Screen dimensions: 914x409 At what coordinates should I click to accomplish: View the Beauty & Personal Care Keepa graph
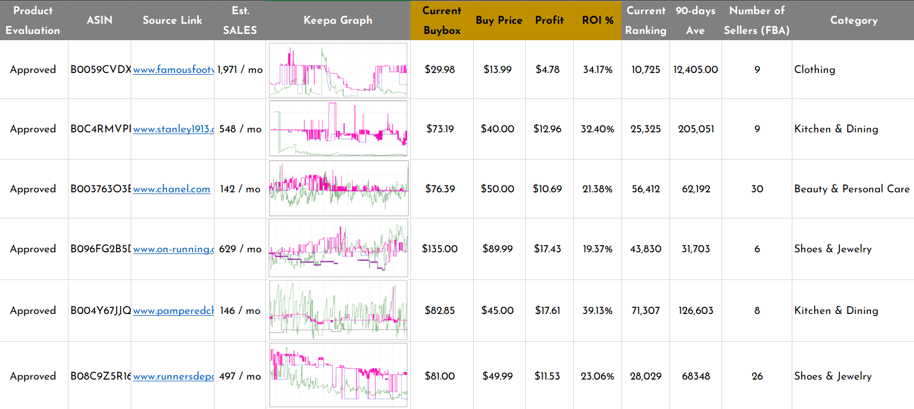[338, 188]
